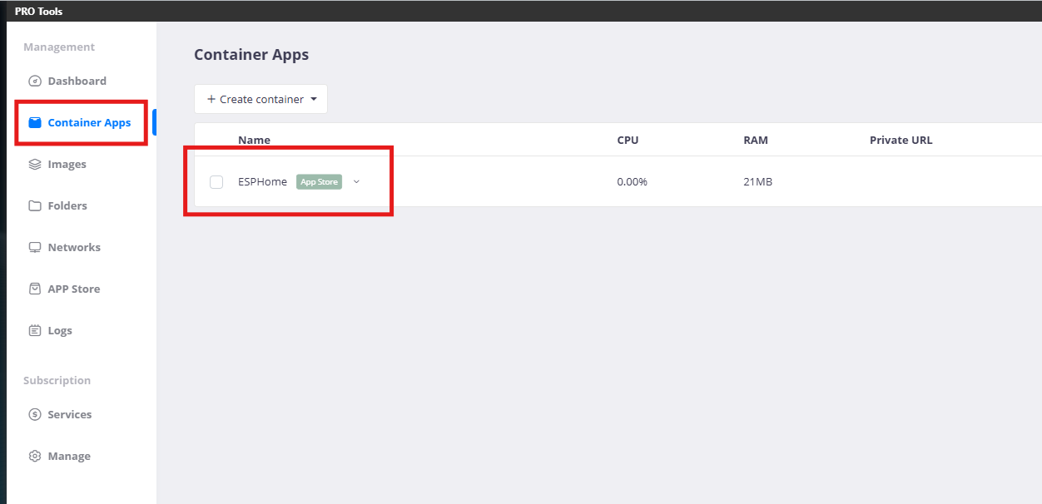Click the RAM column header
The image size is (1042, 504).
tap(756, 140)
